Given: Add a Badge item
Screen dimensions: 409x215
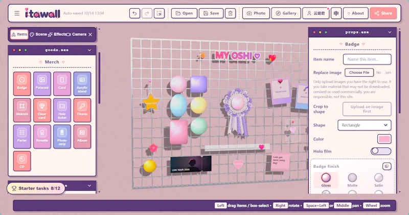Looking at the screenshot, I should [22, 83].
